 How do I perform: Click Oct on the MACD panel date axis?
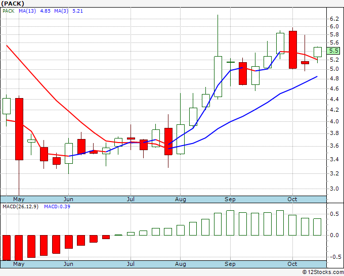[292, 264]
